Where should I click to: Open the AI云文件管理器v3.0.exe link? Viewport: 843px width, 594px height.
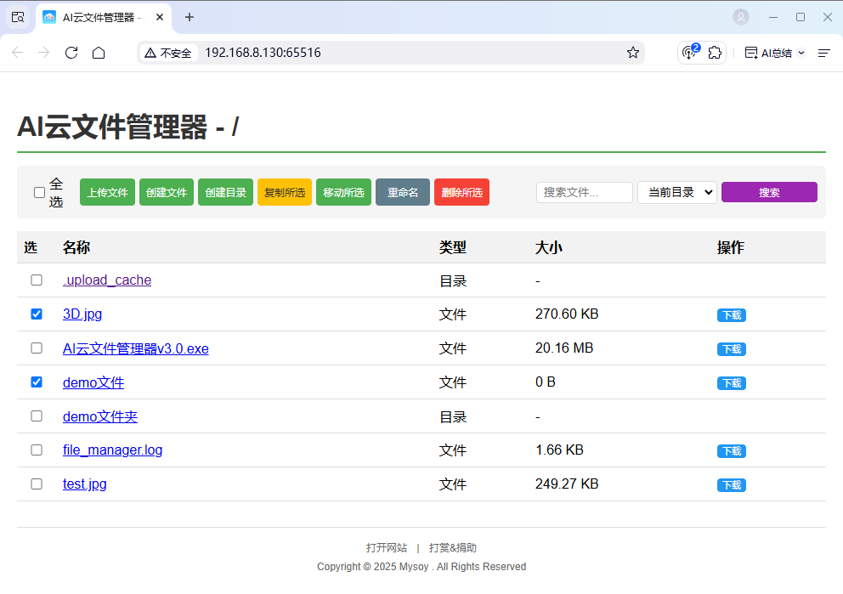point(135,348)
